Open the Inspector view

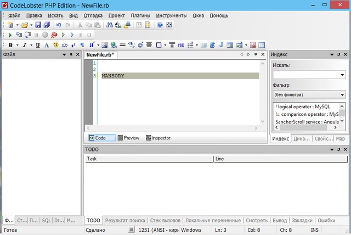(158, 138)
